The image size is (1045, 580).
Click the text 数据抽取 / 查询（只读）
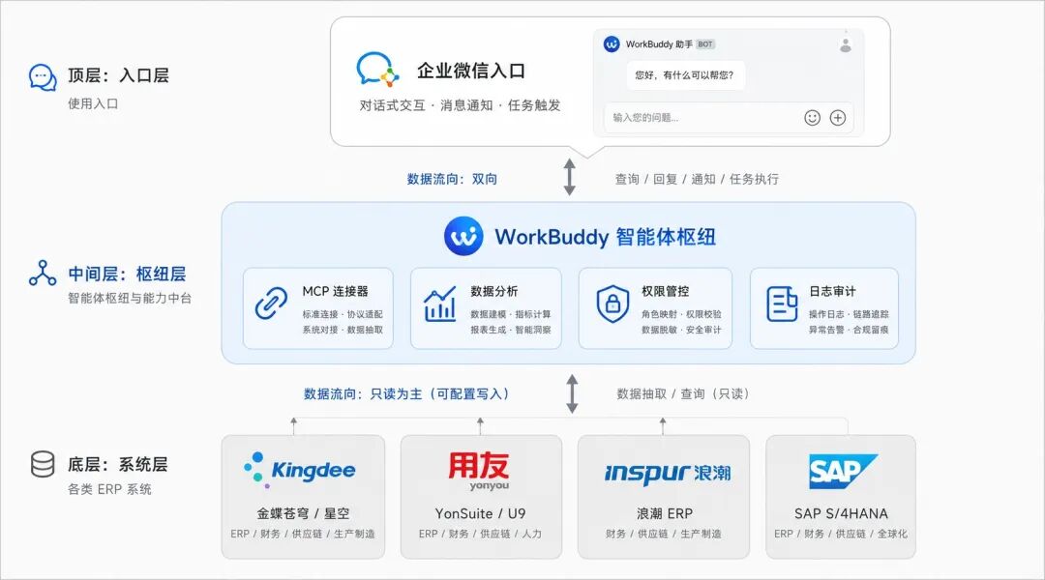[x=683, y=394]
